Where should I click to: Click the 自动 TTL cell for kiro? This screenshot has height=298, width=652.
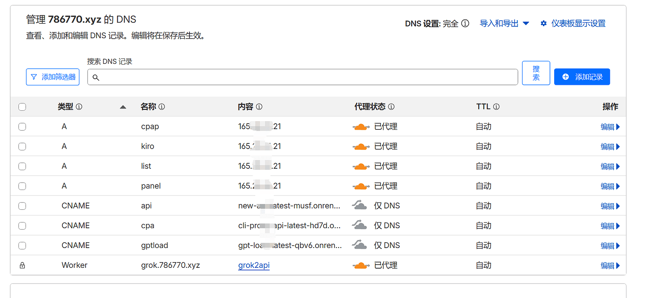(484, 147)
